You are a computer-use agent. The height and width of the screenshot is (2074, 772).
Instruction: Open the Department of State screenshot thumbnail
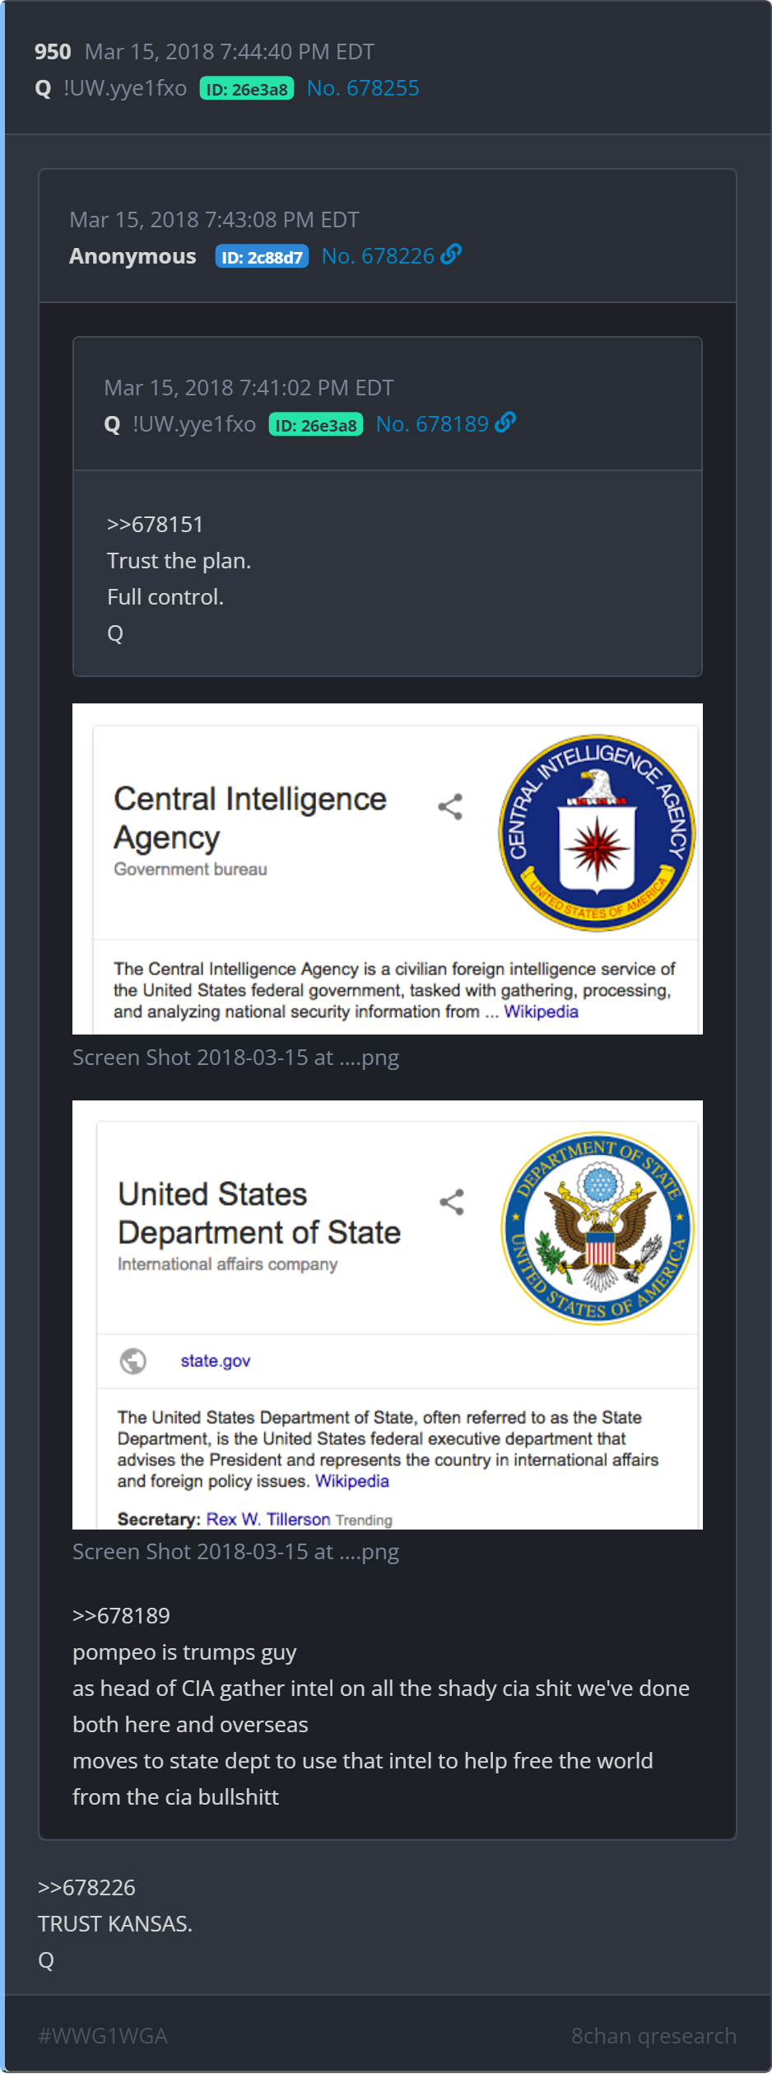pos(388,1315)
